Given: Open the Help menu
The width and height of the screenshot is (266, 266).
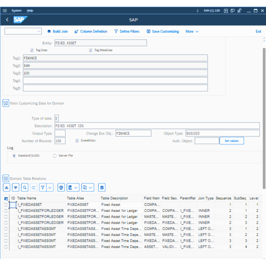Looking at the screenshot, I should tap(30, 11).
